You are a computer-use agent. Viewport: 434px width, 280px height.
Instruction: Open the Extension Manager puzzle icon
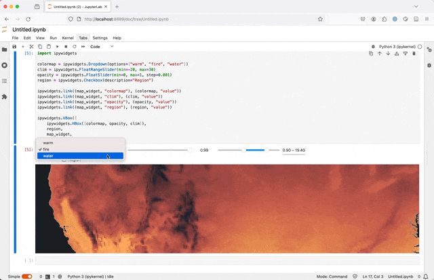pyautogui.click(x=5, y=96)
